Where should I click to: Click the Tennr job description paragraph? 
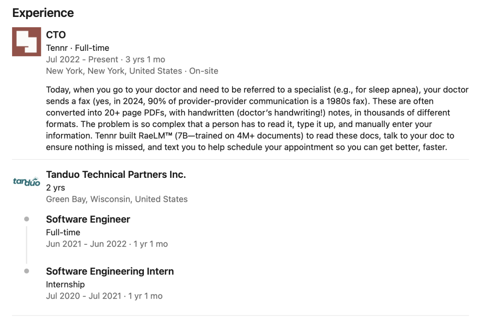257,118
